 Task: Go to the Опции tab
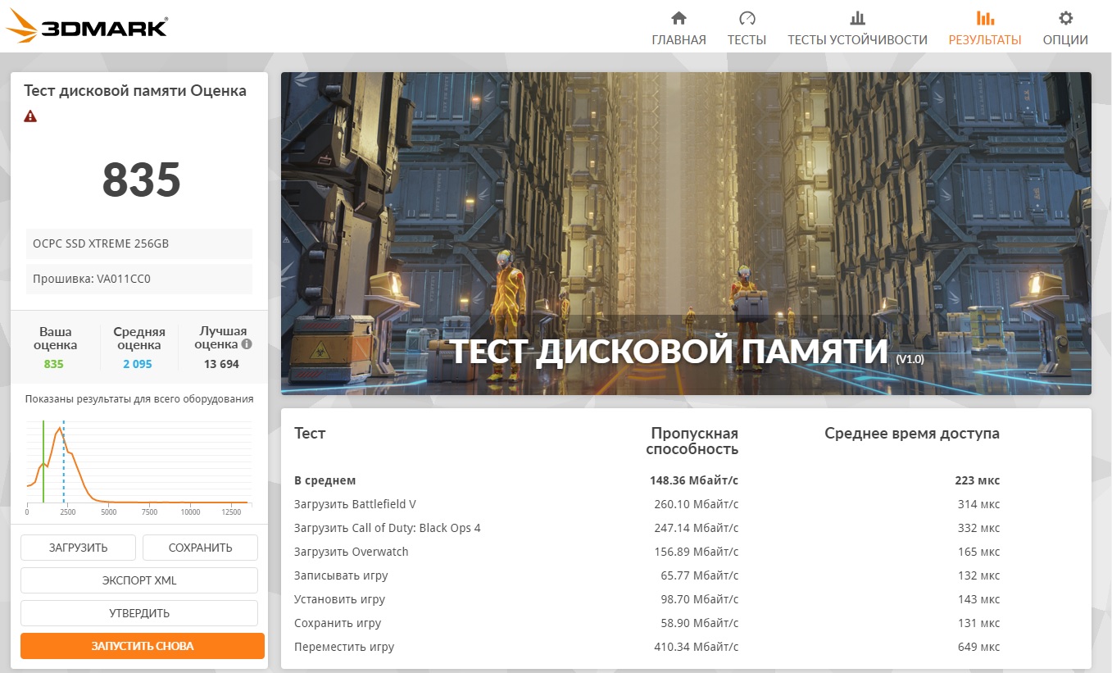[1065, 39]
